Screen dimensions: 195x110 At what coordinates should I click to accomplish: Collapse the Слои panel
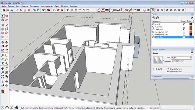[x=192, y=14]
